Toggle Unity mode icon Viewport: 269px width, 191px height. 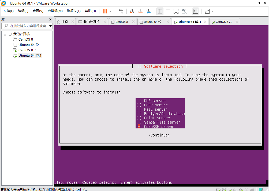coord(184,11)
